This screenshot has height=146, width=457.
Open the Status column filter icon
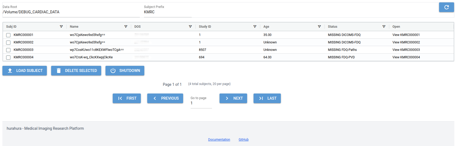(384, 27)
